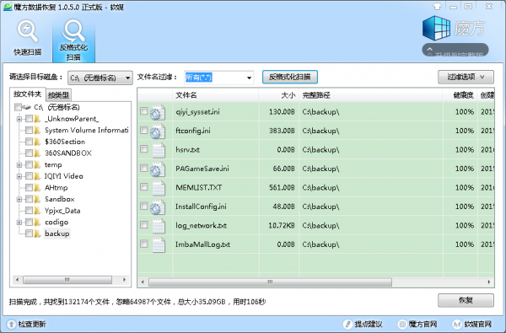Click the folder icon of backup

pyautogui.click(x=38, y=234)
